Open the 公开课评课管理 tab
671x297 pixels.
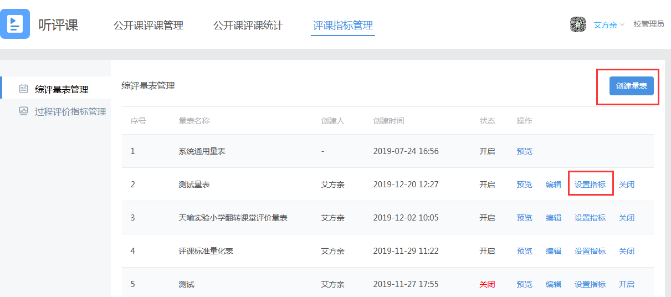pyautogui.click(x=148, y=25)
